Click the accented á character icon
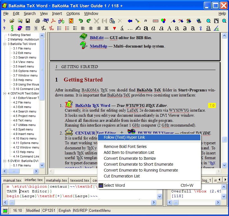The width and height of the screenshot is (229, 216). point(122,28)
